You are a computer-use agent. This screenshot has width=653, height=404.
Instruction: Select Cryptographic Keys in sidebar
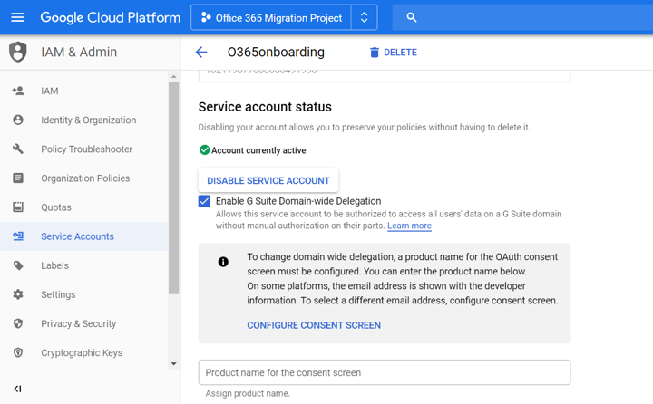[x=81, y=353]
